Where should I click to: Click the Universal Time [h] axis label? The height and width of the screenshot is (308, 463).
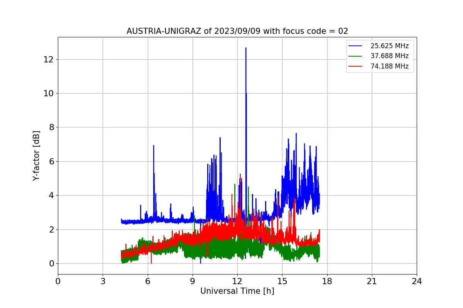[237, 291]
